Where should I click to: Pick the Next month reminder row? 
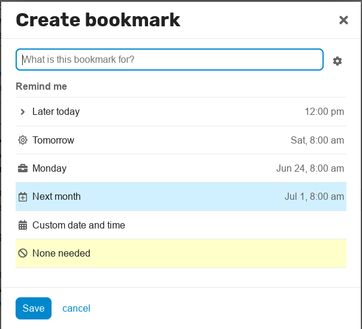pyautogui.click(x=181, y=197)
